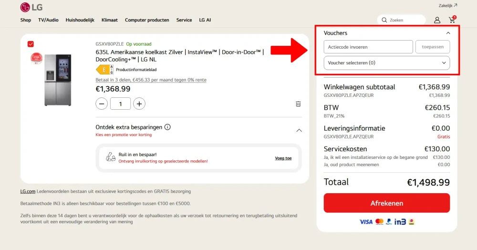The height and width of the screenshot is (250, 477).
Task: Collapse Ontdek extra besparingen section
Action: (x=299, y=130)
